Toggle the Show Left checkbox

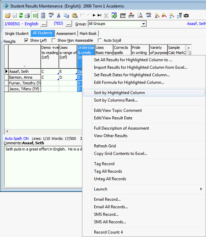pos(26,40)
